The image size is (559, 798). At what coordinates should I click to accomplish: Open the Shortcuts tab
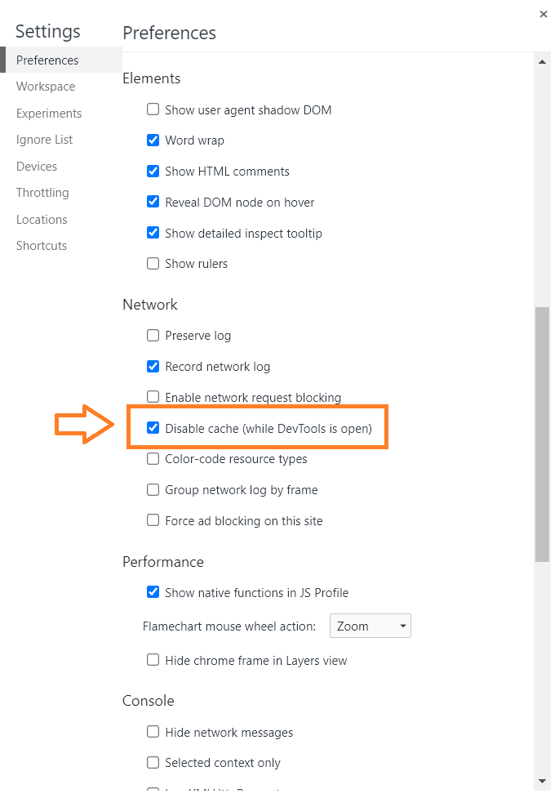(42, 246)
